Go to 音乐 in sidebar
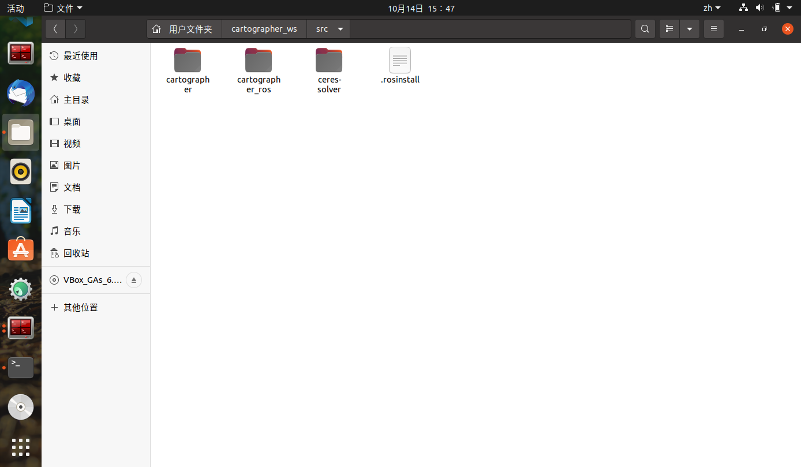Viewport: 801px width, 467px height. 96,231
